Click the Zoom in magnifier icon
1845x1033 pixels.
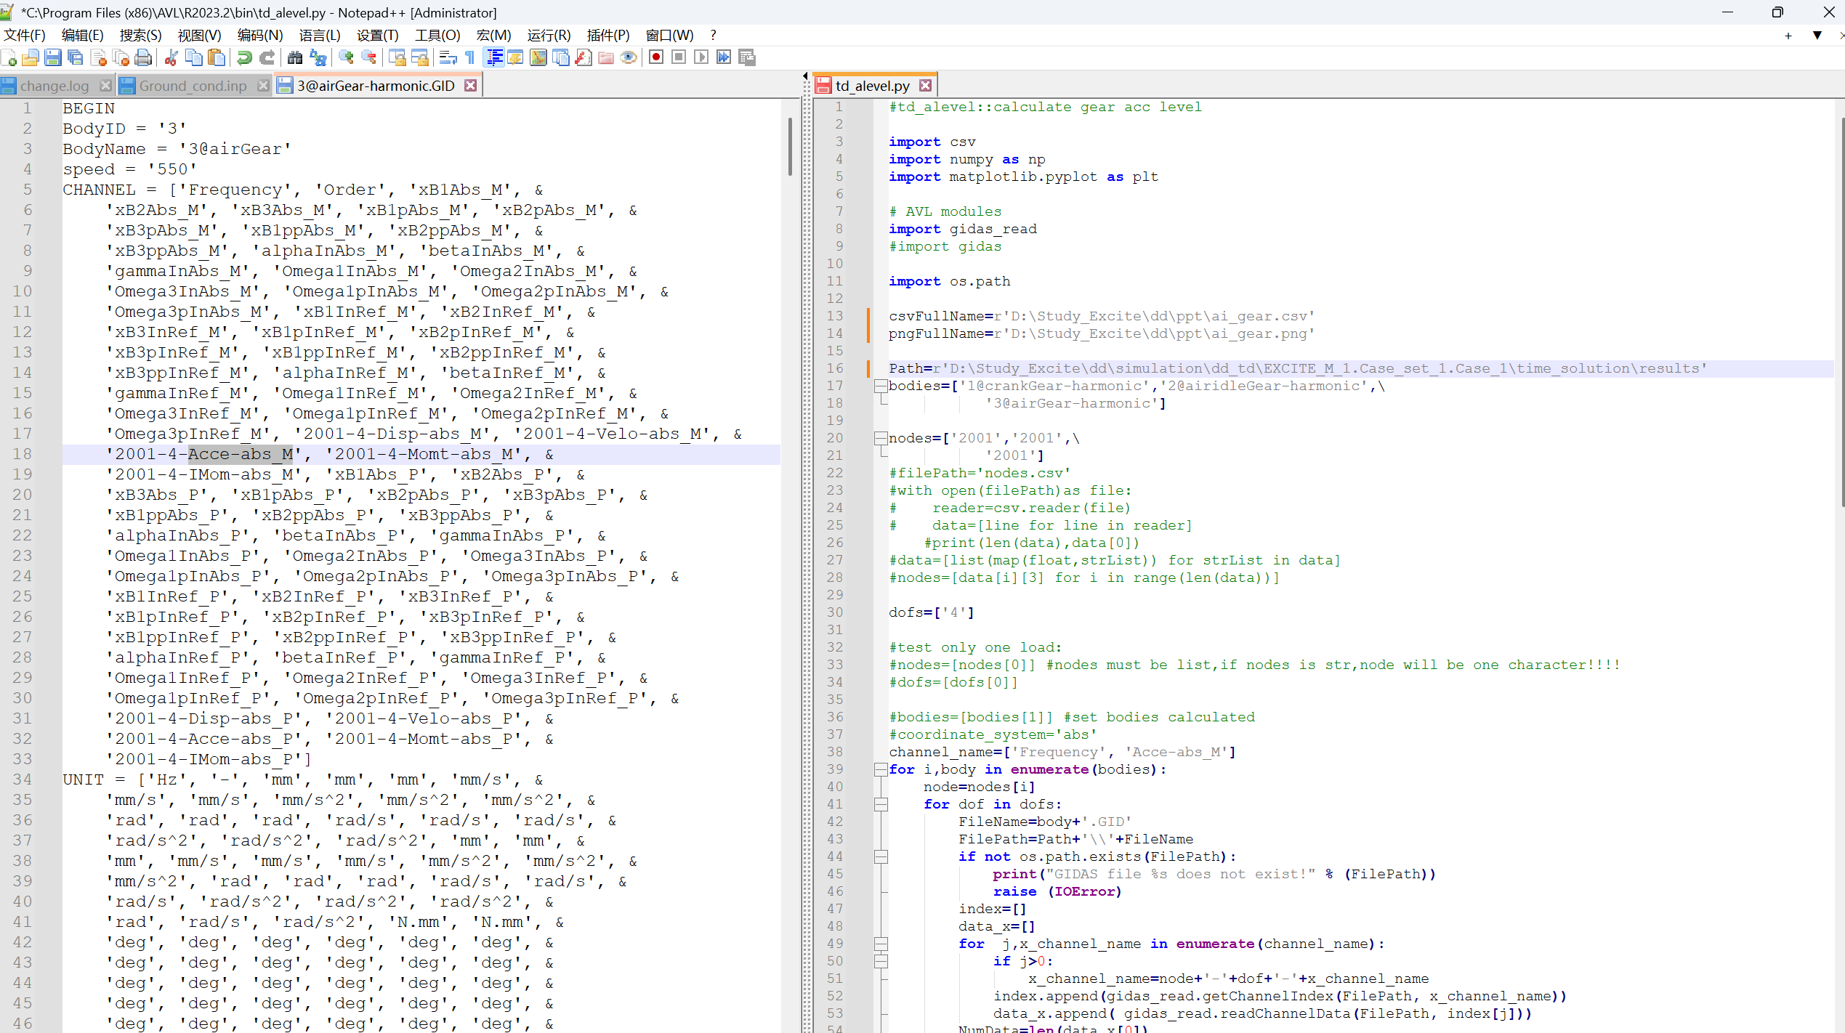click(x=347, y=57)
